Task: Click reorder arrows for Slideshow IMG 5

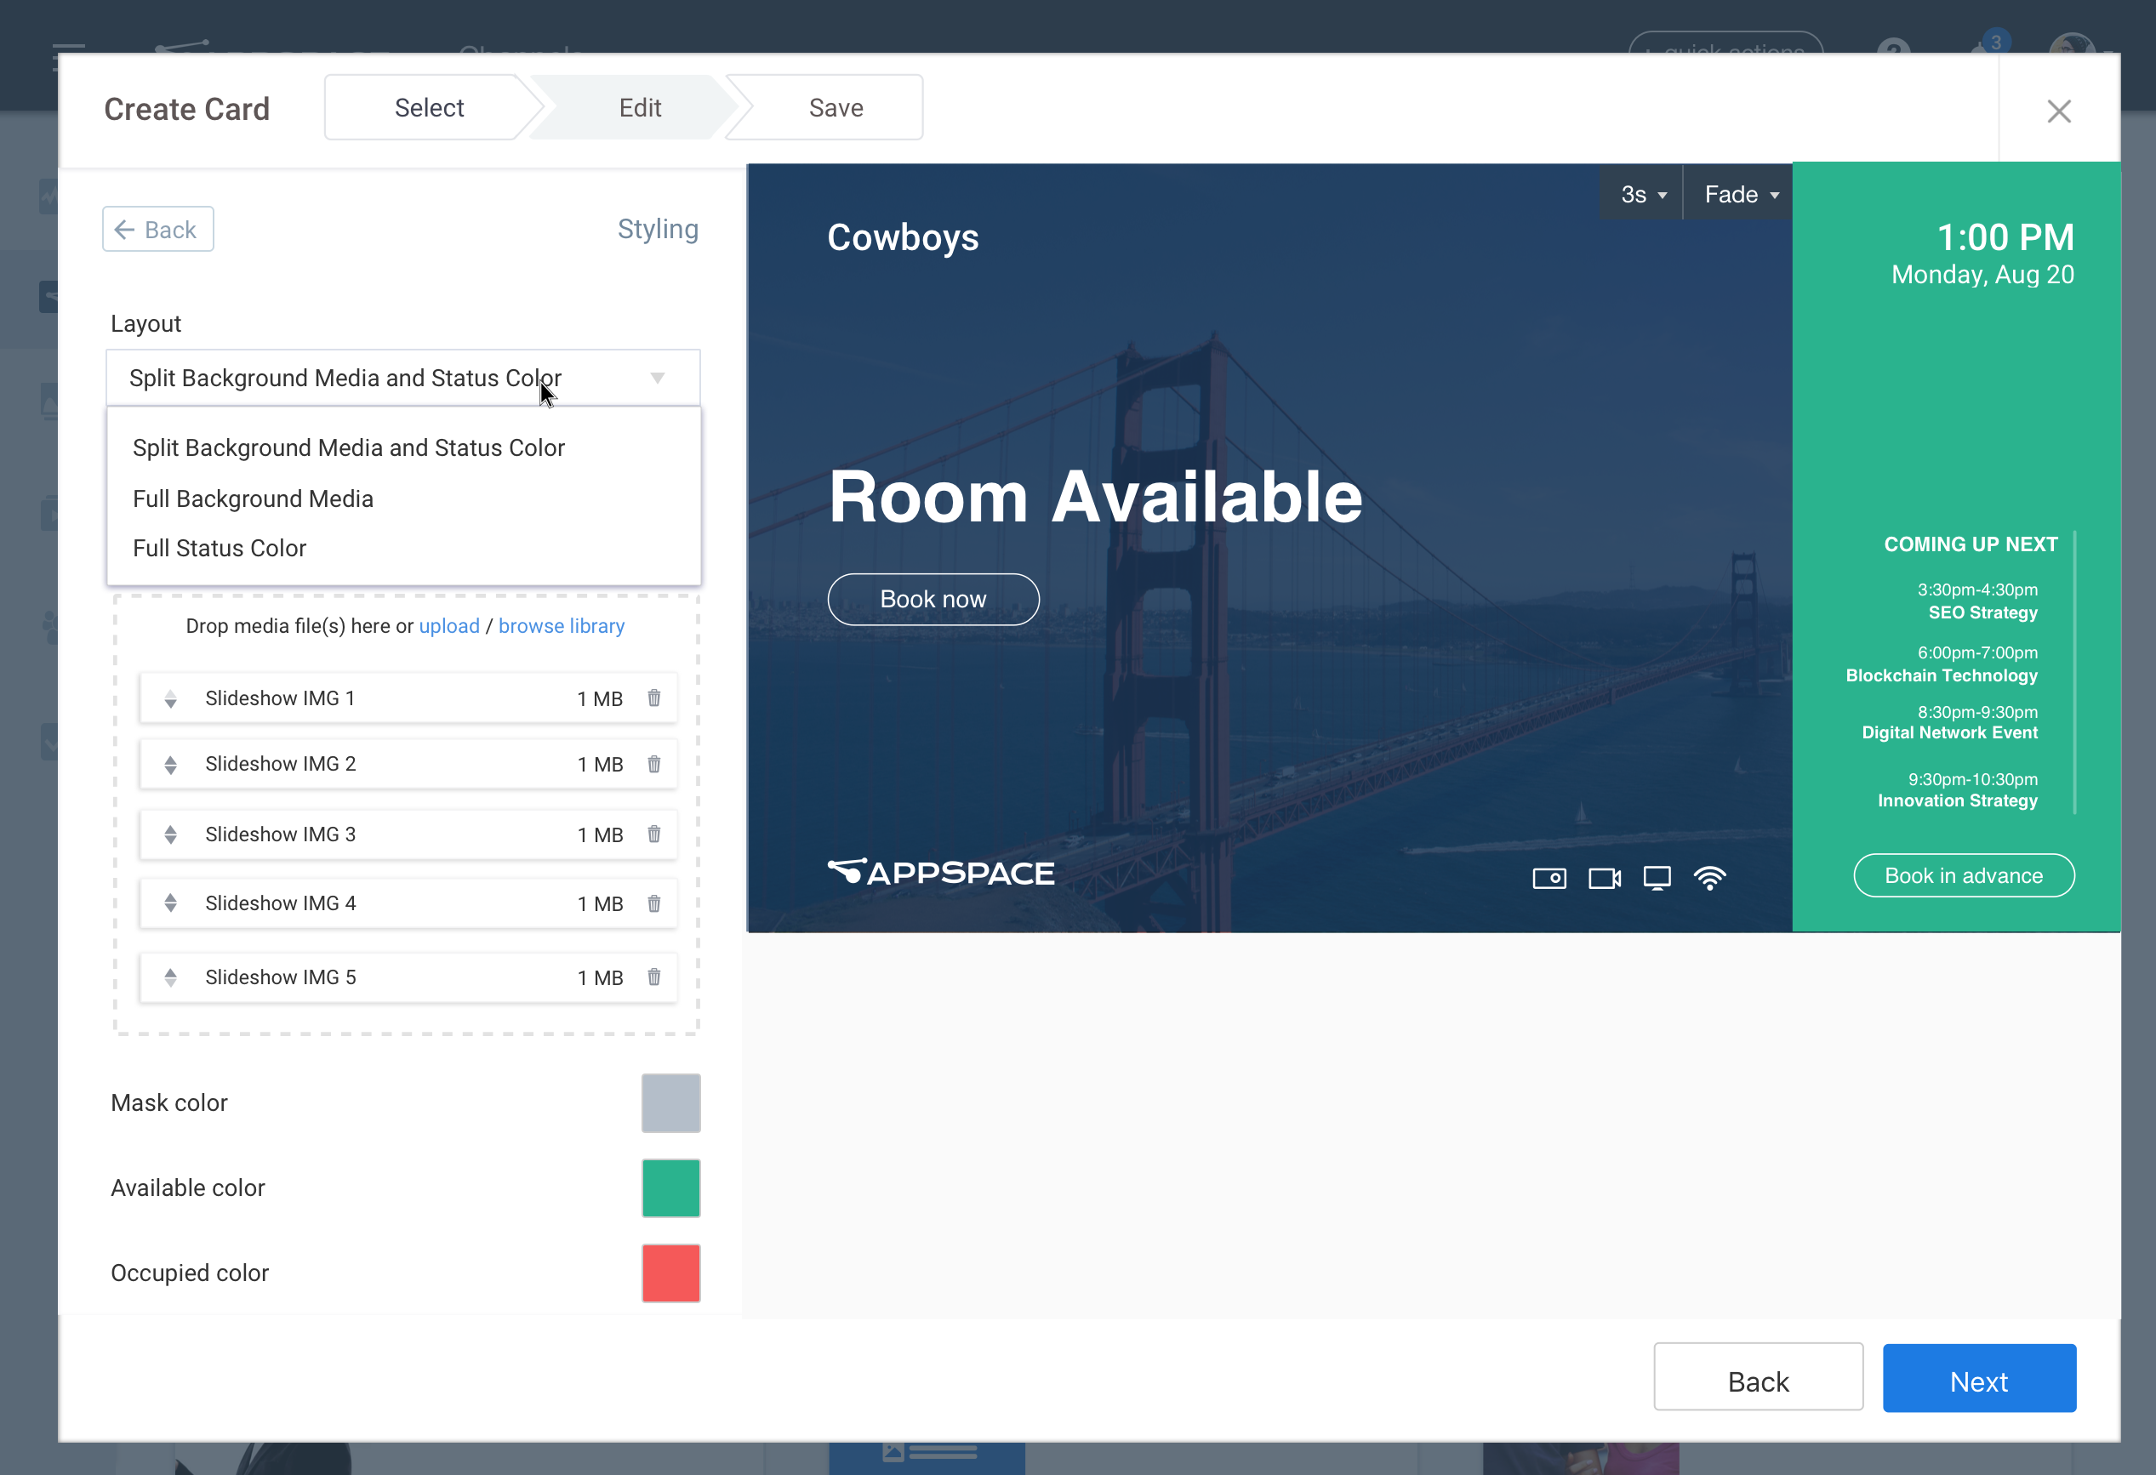Action: tap(171, 977)
